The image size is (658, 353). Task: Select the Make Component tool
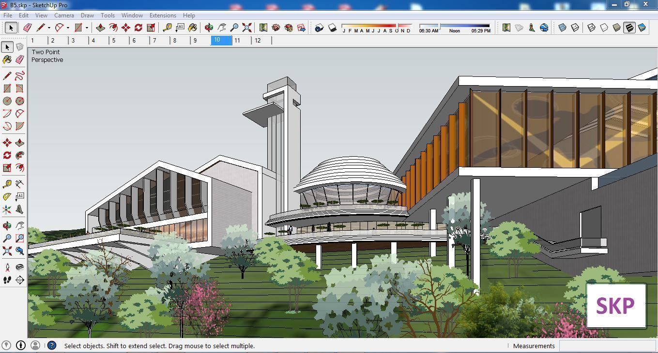click(19, 47)
